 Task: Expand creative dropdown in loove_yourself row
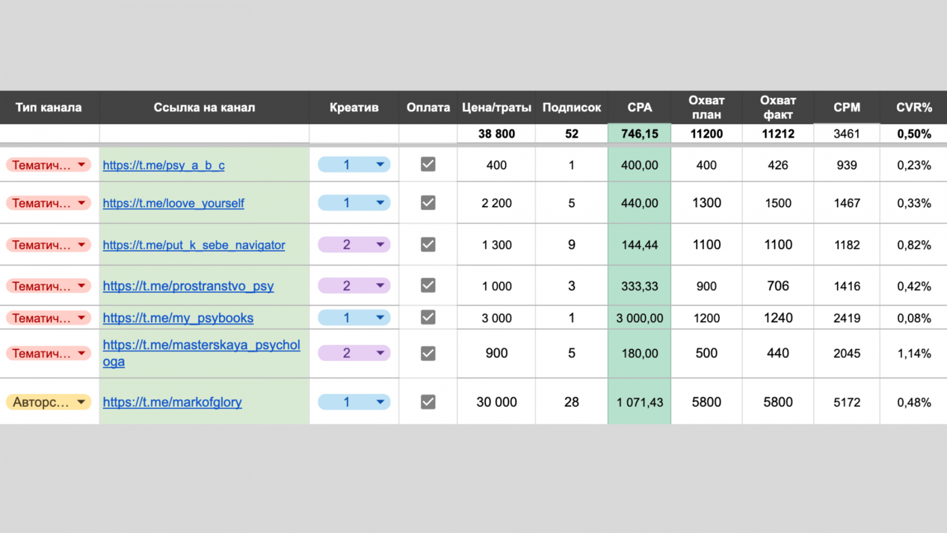pos(380,203)
